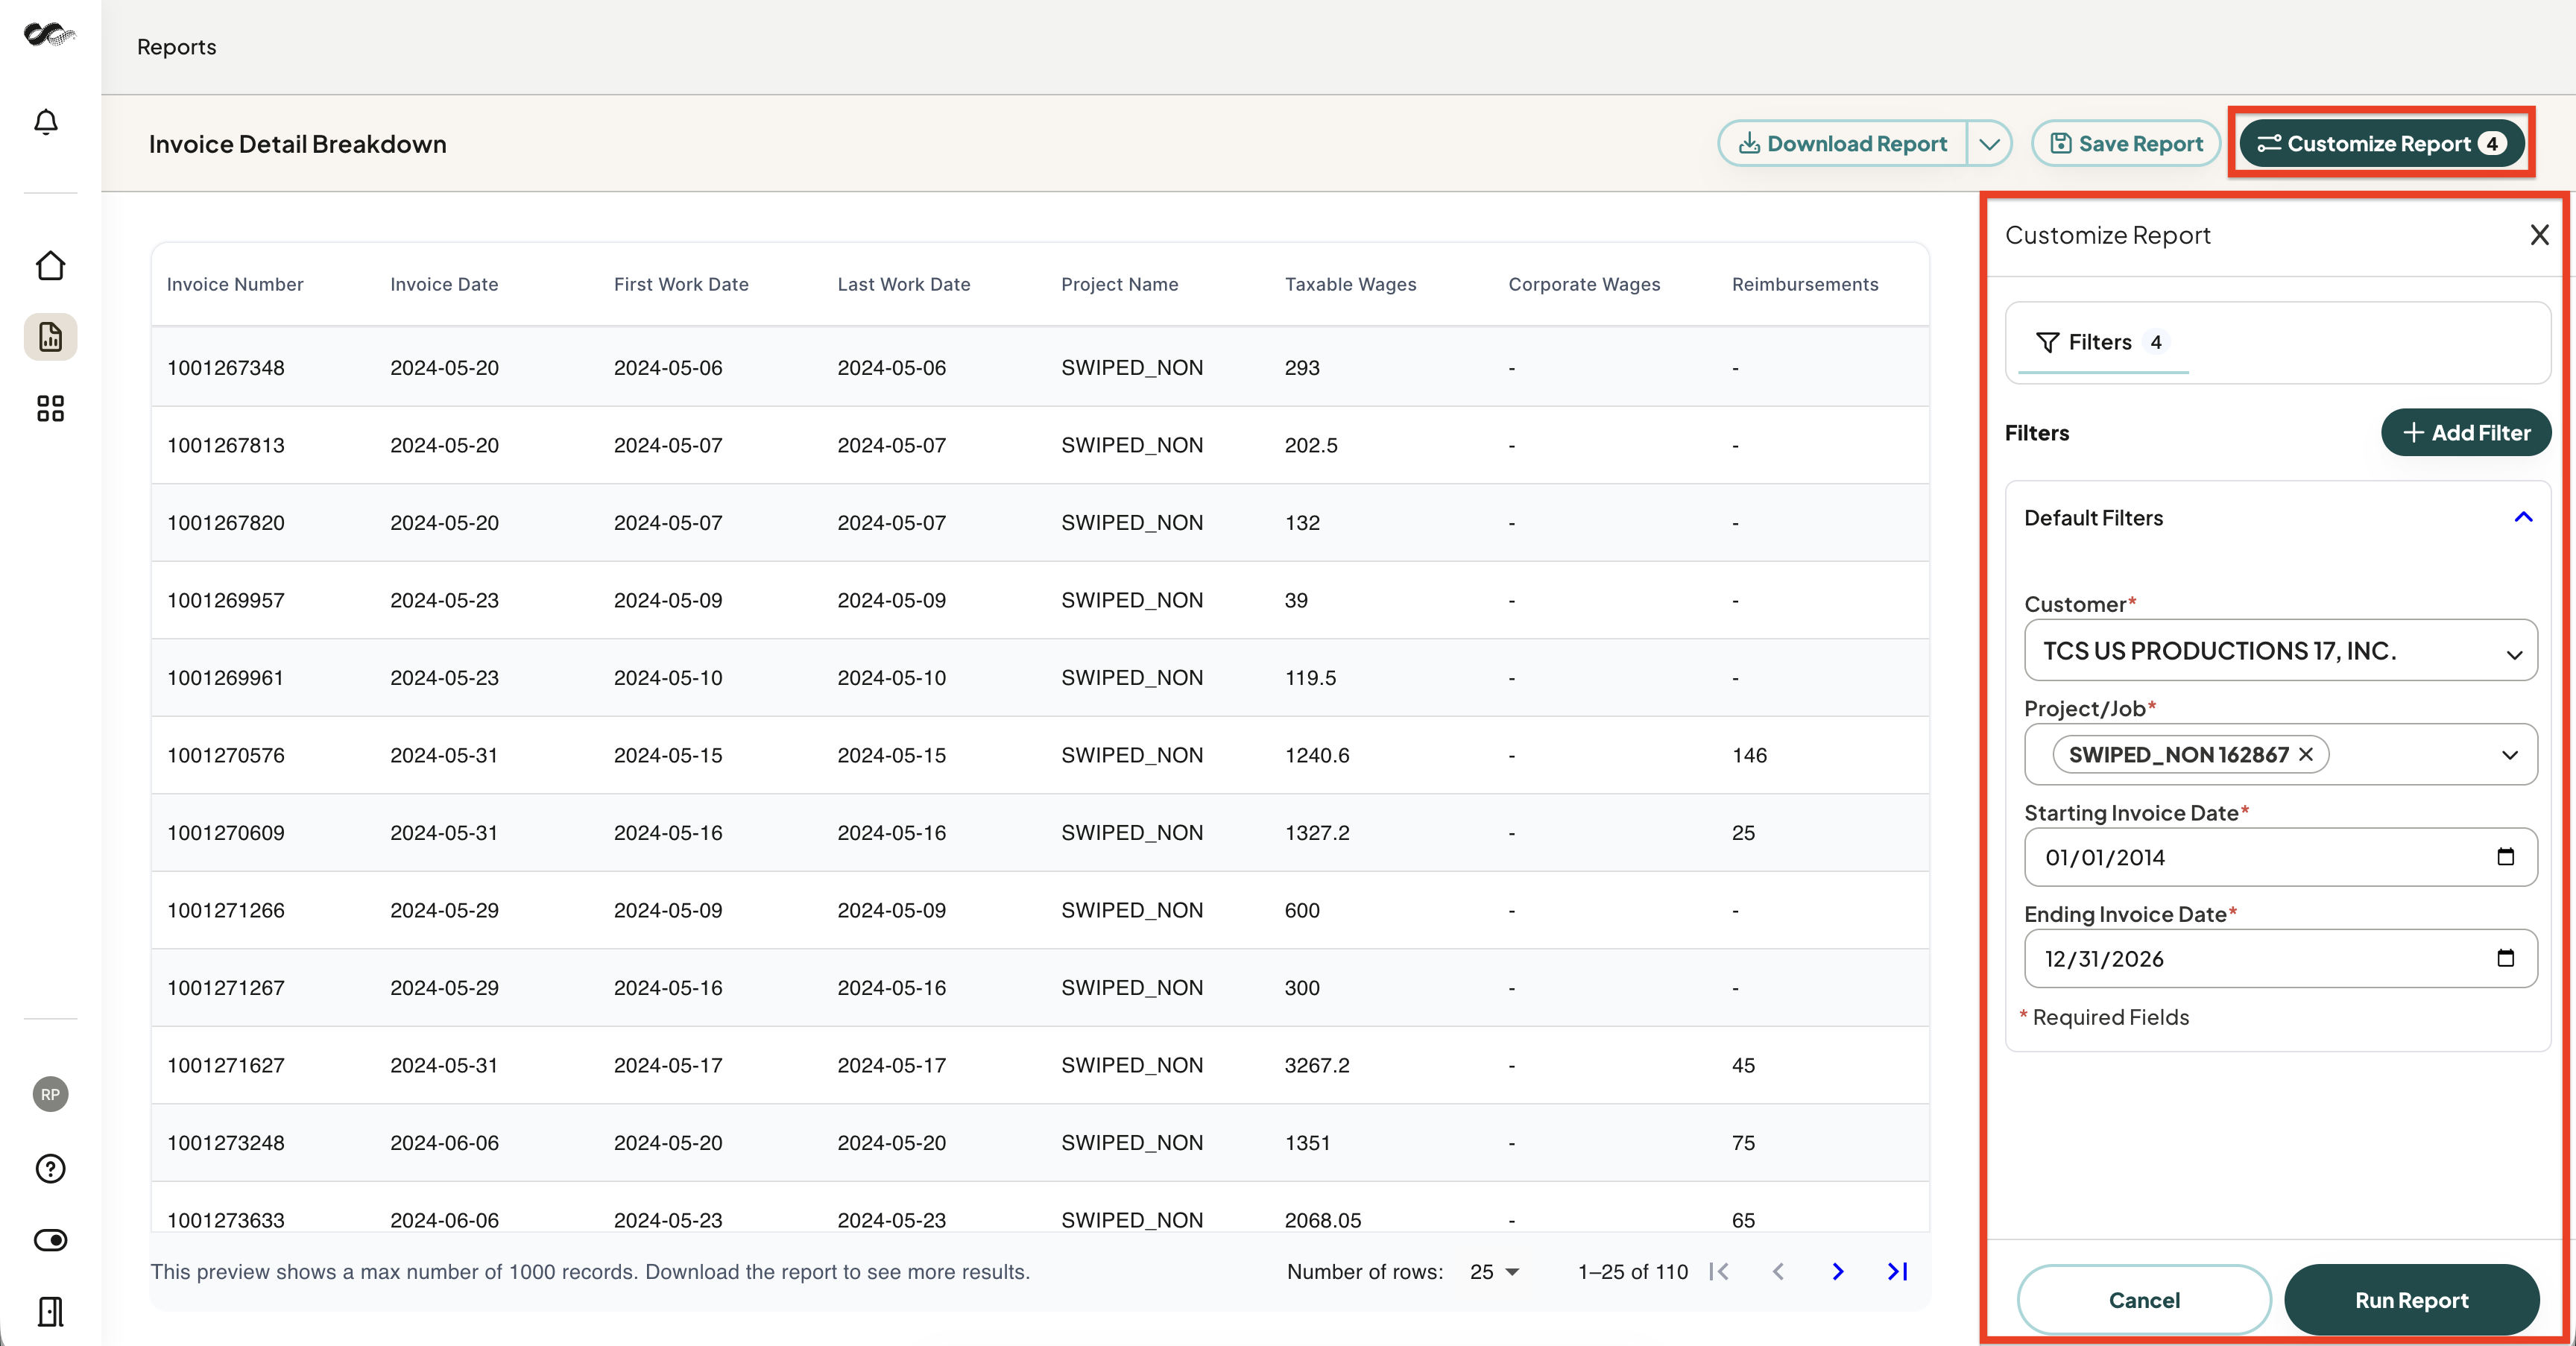Click the Run Report button
This screenshot has height=1346, width=2576.
coord(2411,1299)
